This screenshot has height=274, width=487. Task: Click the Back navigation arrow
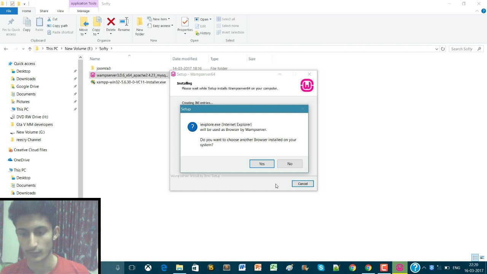(x=6, y=49)
